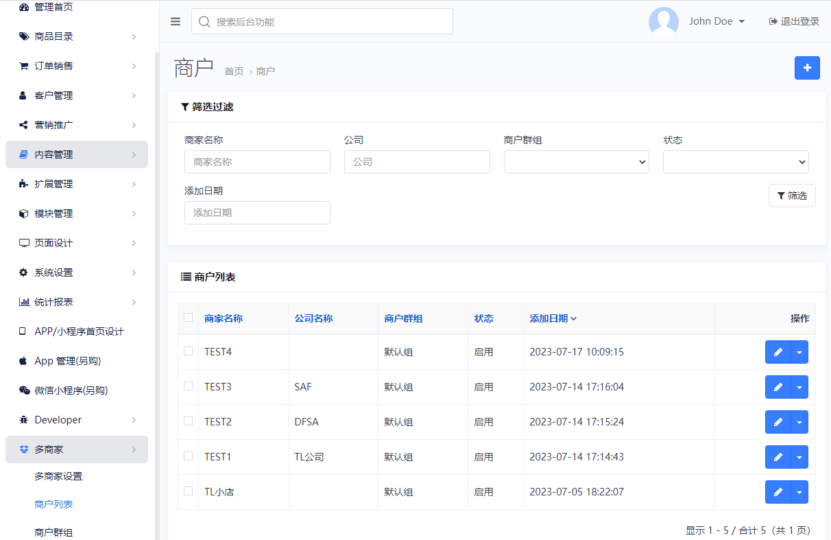Click the Apple icon beside App 管理(另购)
The image size is (831, 540).
(24, 361)
